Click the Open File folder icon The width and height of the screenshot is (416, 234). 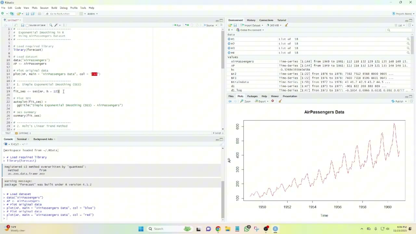coord(19,14)
